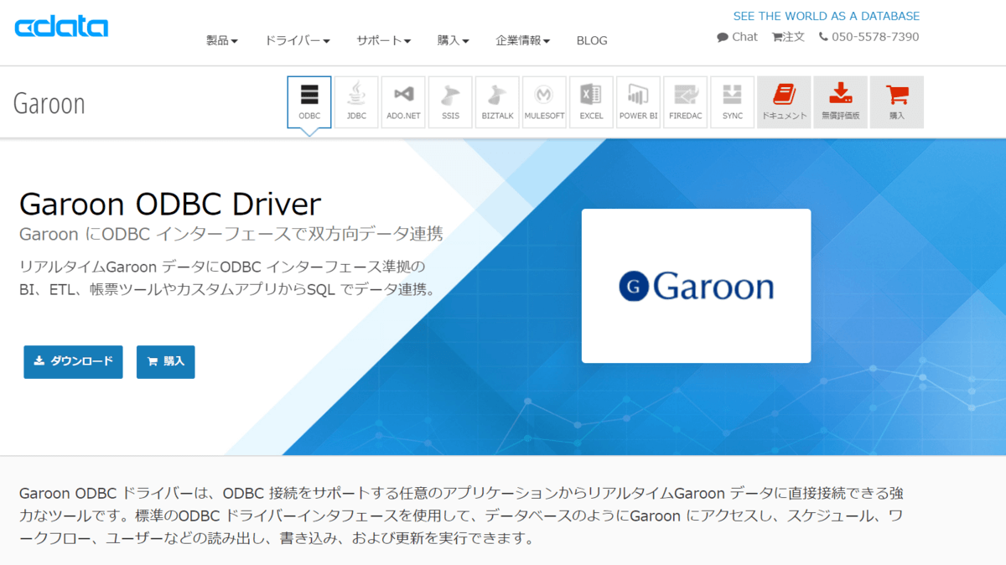Select the SSIS components tile
The image size is (1006, 565).
click(450, 101)
